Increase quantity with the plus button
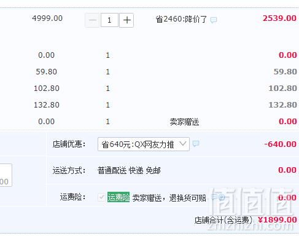The height and width of the screenshot is (236, 299). 126,20
